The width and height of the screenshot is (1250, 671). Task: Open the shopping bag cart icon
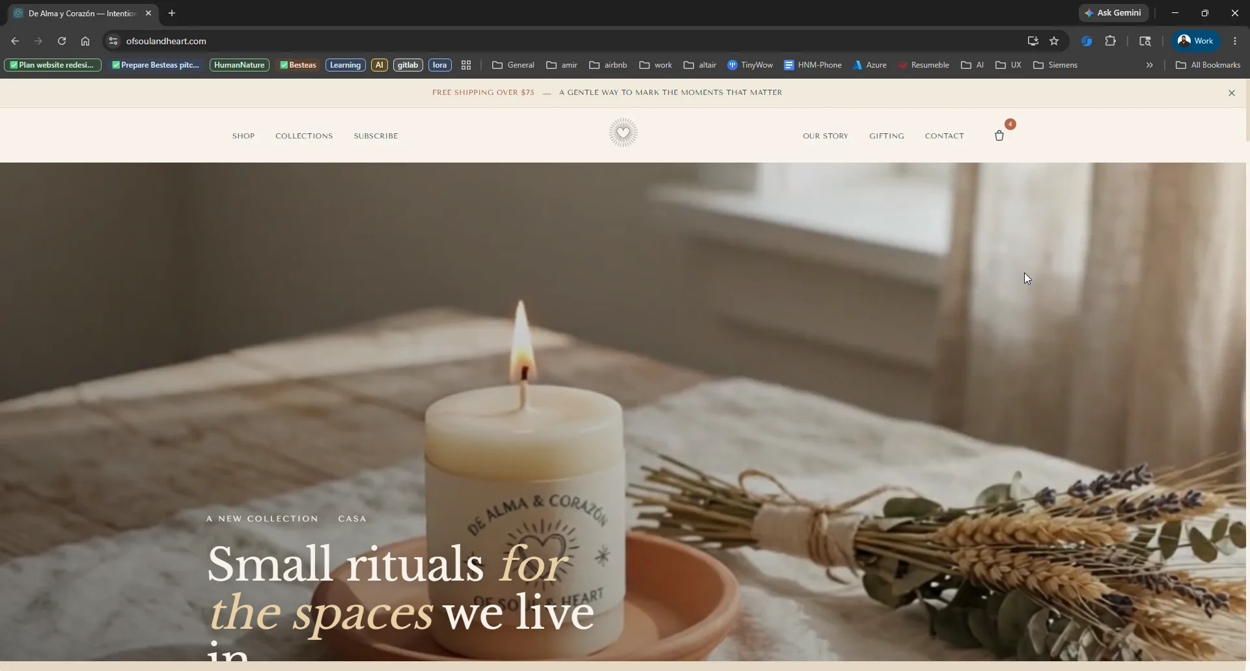click(999, 136)
